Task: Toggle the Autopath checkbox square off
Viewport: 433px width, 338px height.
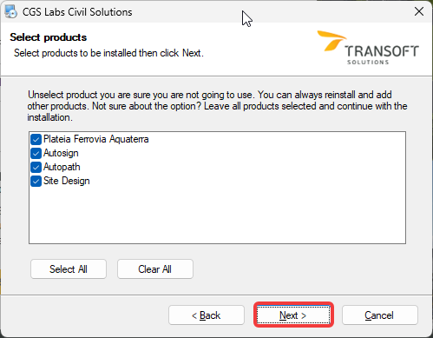Action: [36, 167]
